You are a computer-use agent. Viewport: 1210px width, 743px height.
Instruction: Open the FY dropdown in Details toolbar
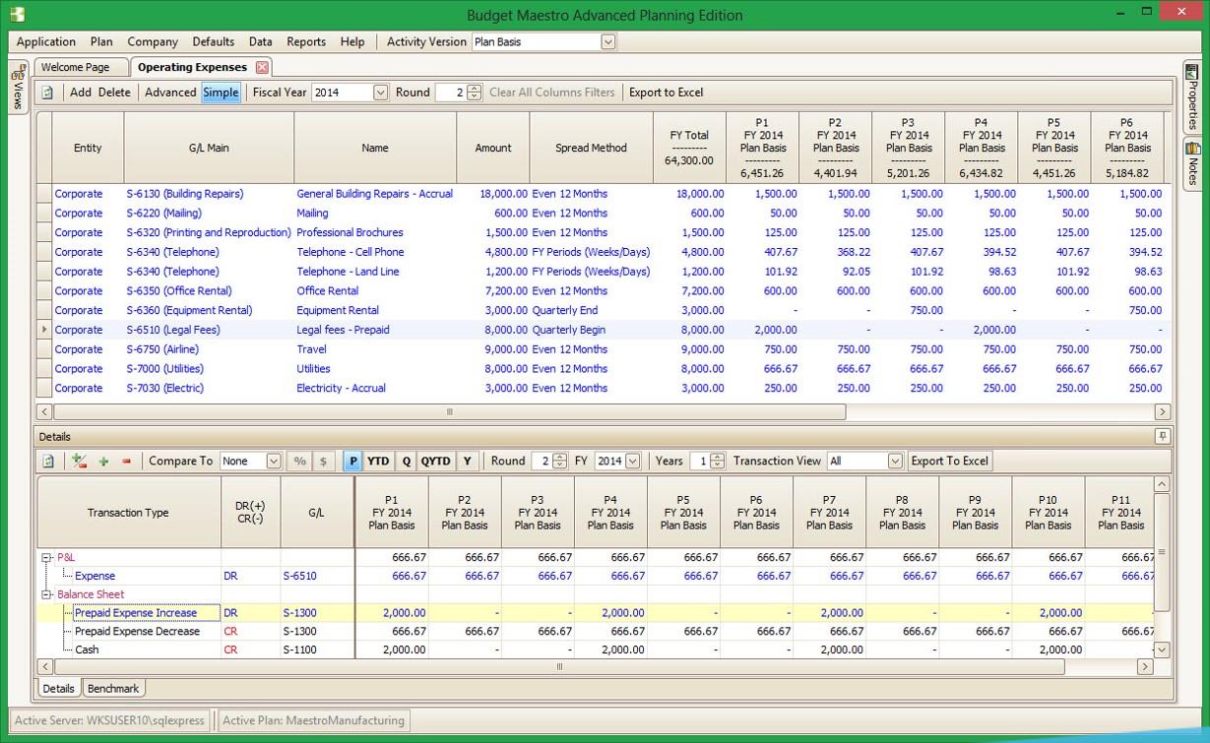632,461
